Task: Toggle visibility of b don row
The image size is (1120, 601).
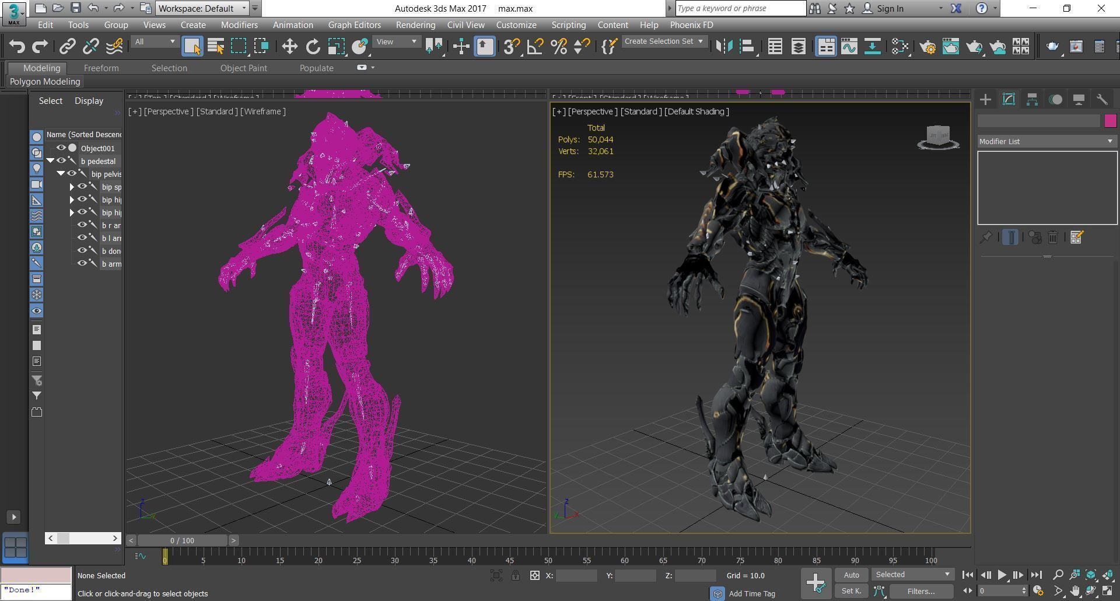Action: (82, 250)
